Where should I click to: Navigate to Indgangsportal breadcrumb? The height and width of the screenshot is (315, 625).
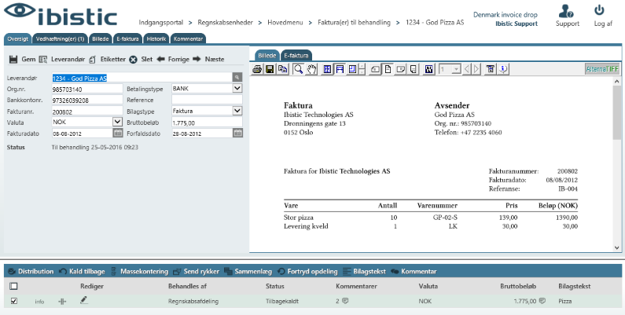pos(161,22)
